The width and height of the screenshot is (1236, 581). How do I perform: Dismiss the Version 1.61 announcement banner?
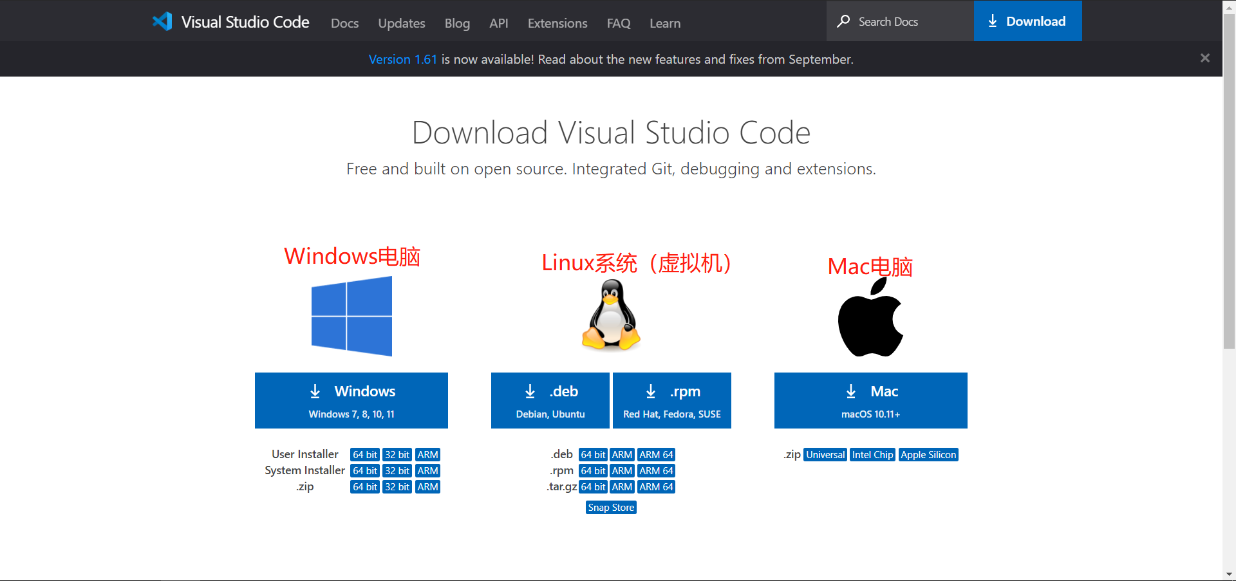pyautogui.click(x=1204, y=58)
